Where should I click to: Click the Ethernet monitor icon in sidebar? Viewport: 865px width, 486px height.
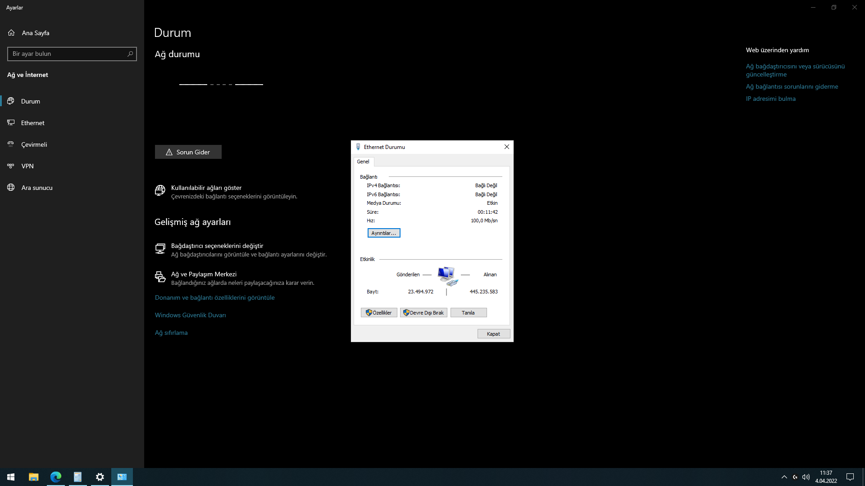[x=11, y=123]
